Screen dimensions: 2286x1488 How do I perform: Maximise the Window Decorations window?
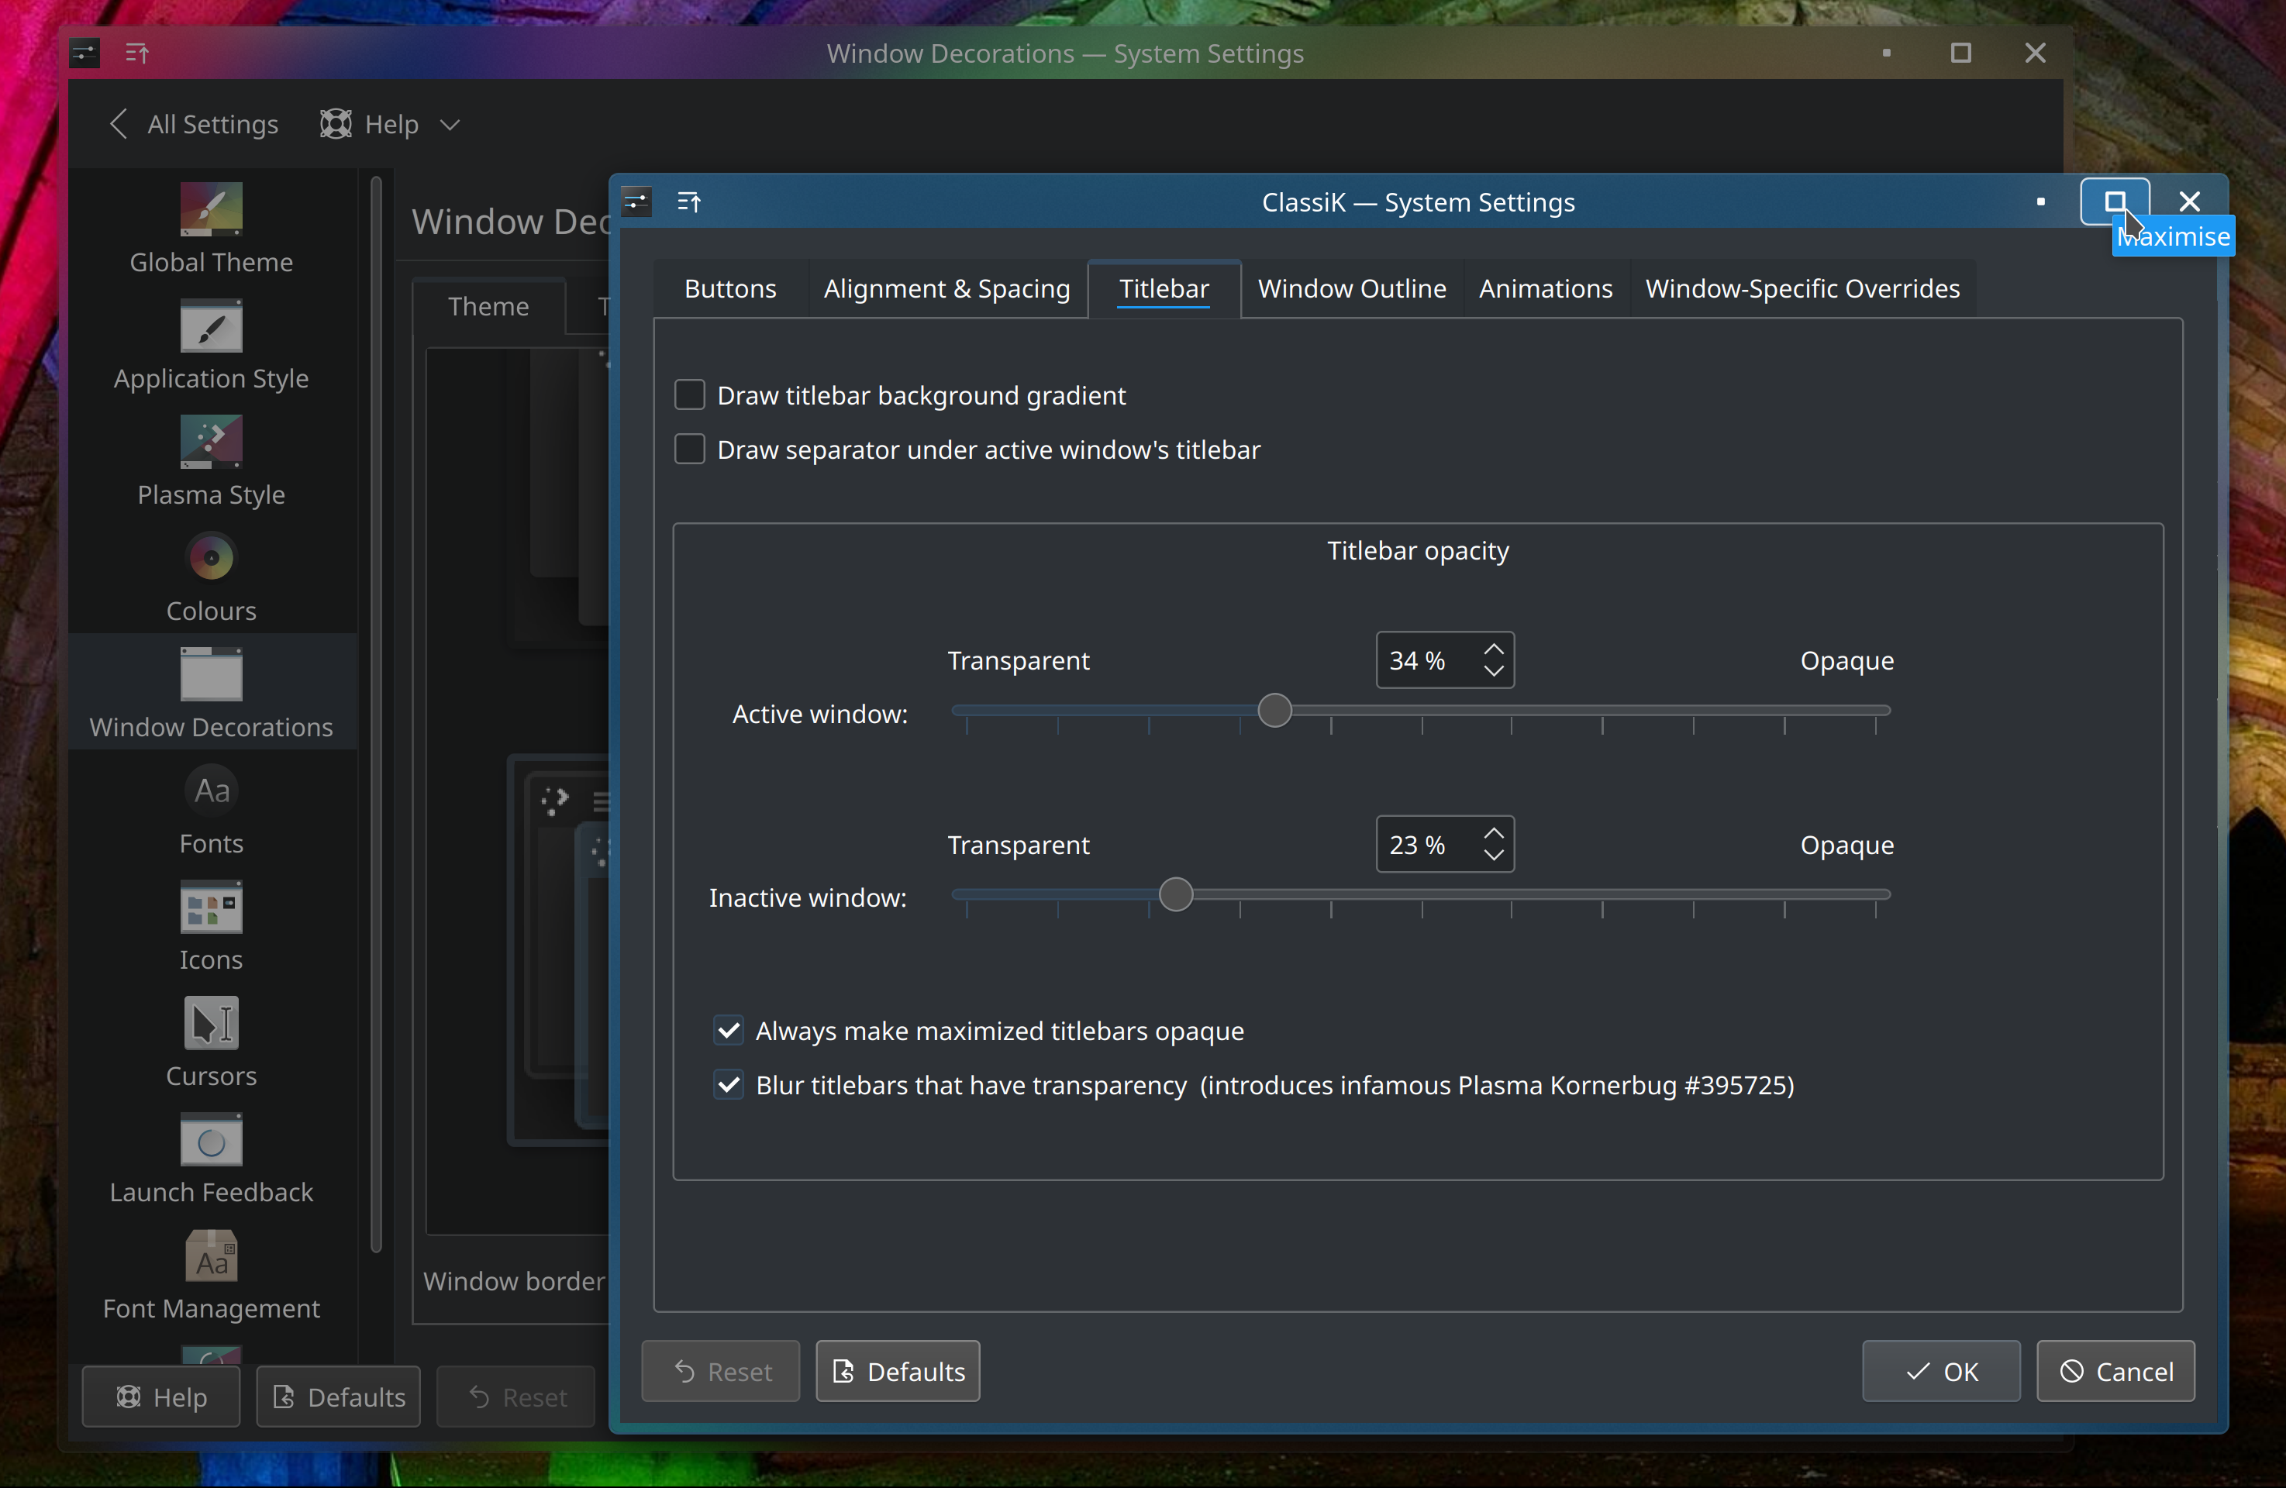(x=1960, y=53)
